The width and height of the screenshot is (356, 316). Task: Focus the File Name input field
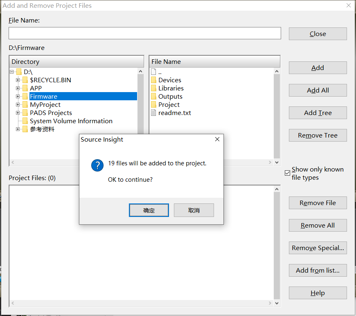[144, 33]
